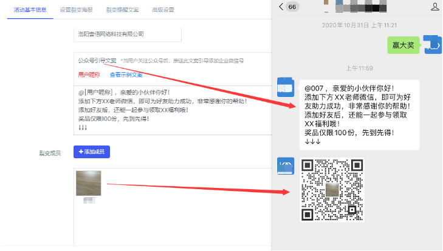Tap the bot avatar beside the @007 message
The height and width of the screenshot is (251, 443).
[286, 88]
